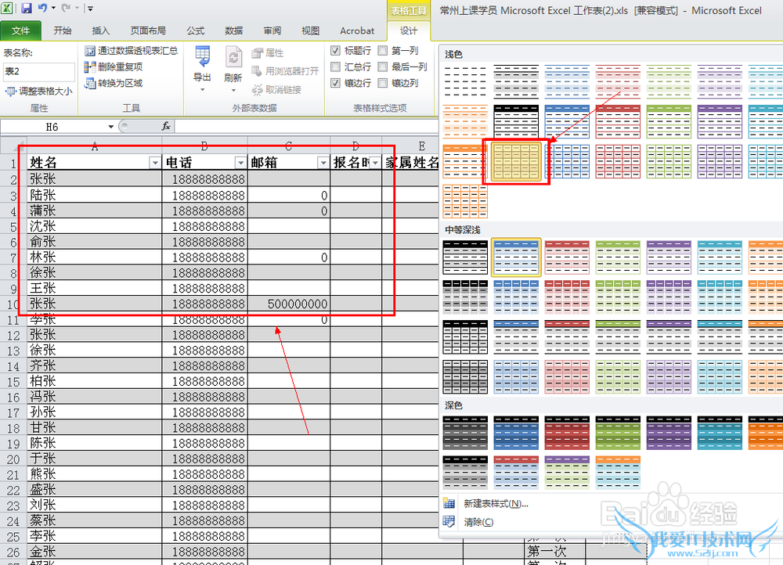The height and width of the screenshot is (565, 783).
Task: Click 调整表格大小 (Resize Table)
Action: tap(39, 92)
